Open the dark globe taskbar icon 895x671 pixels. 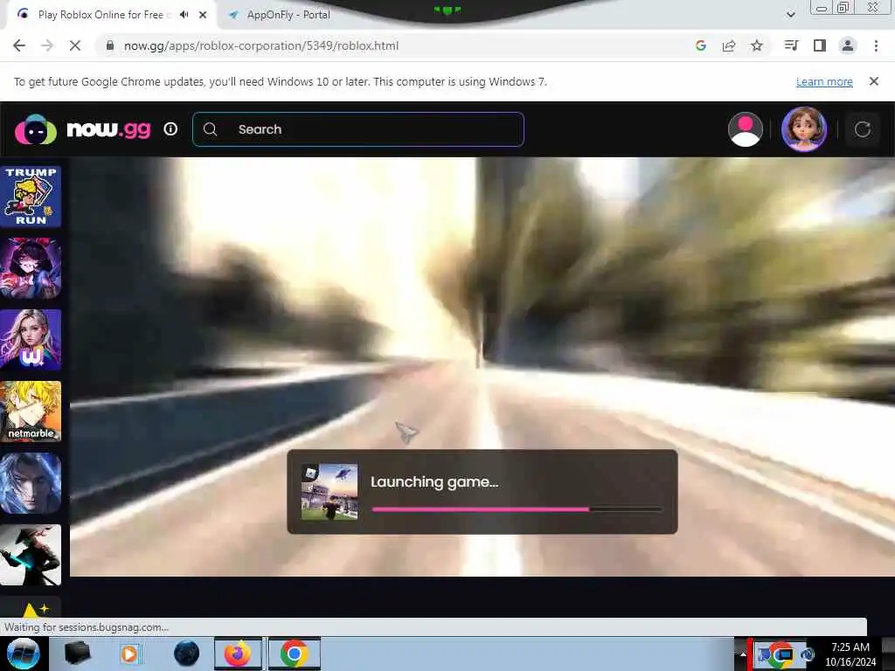[x=186, y=654]
